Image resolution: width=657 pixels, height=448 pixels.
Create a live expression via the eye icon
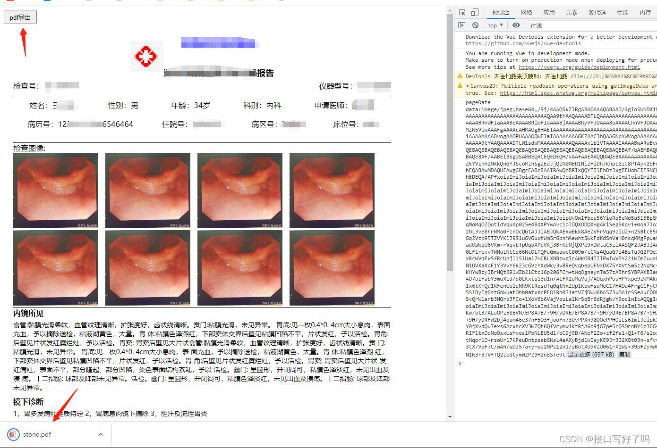pos(516,25)
